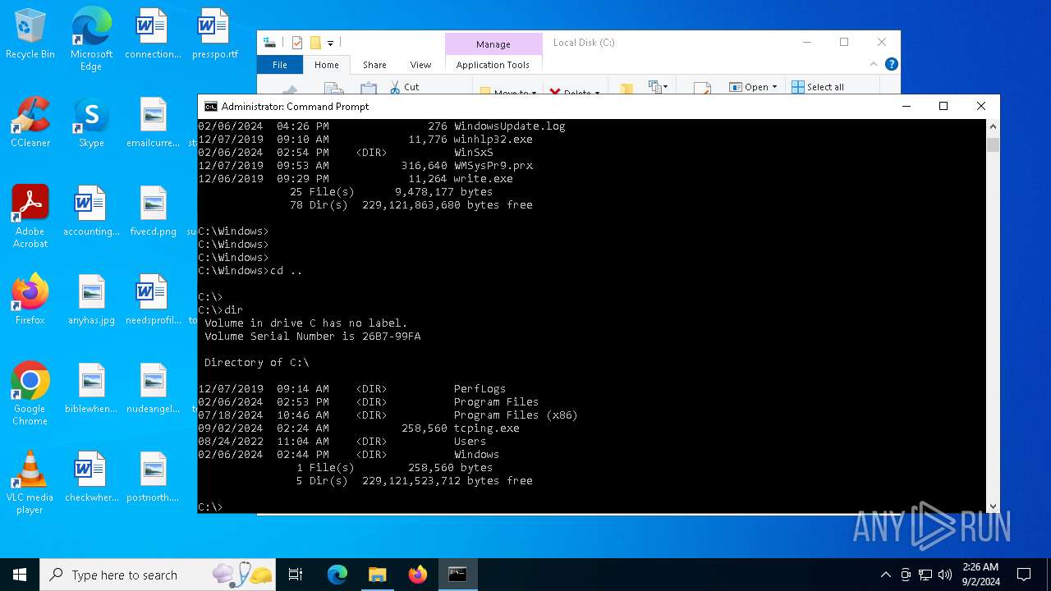
Task: Click Explorer New Folder quick access icon
Action: [315, 43]
